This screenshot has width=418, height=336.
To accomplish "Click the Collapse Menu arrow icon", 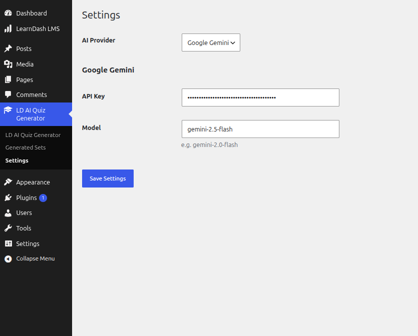I will 9,259.
